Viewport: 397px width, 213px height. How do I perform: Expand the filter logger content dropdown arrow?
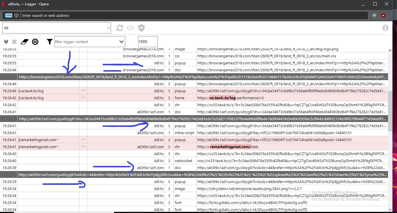[x=121, y=42]
